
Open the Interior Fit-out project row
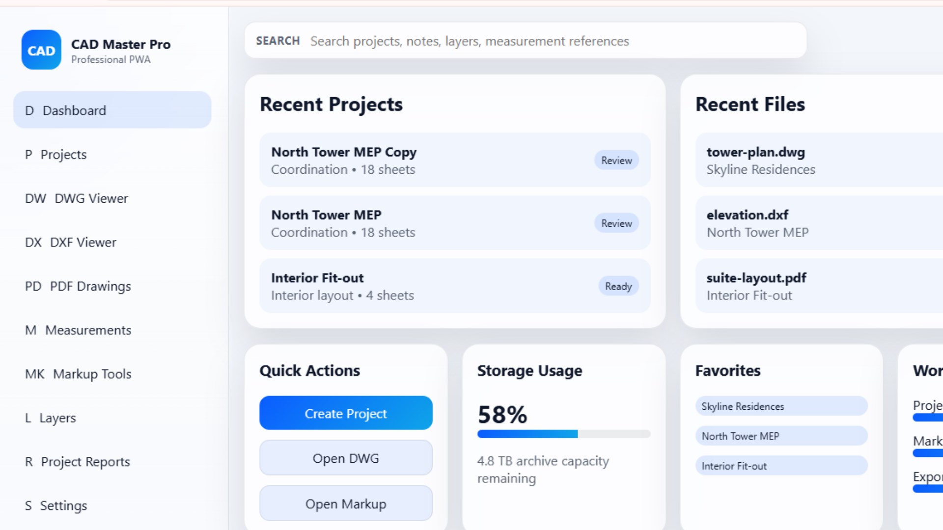[455, 286]
